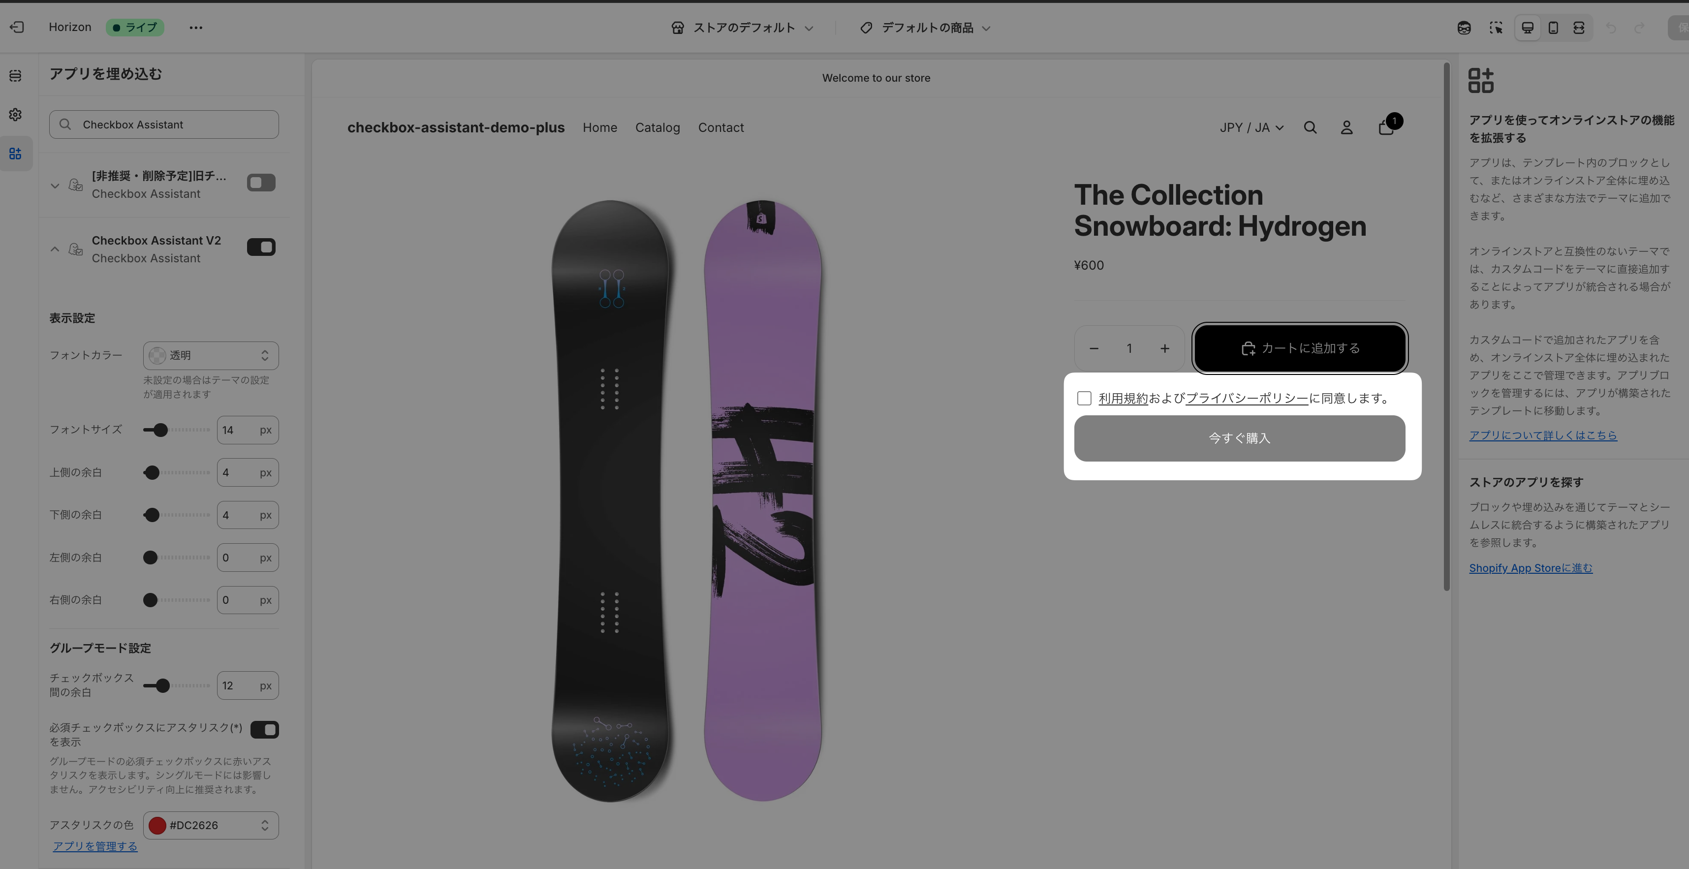The image size is (1689, 869).
Task: Collapse the Checkbox Assistant V2 settings
Action: point(55,249)
